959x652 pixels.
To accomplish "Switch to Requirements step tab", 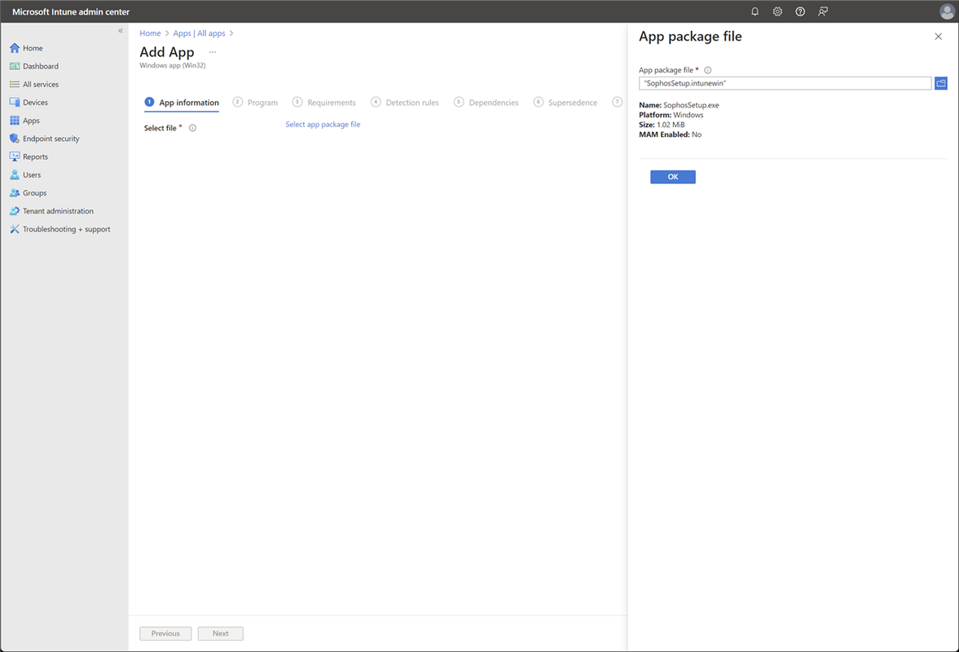I will (x=323, y=102).
